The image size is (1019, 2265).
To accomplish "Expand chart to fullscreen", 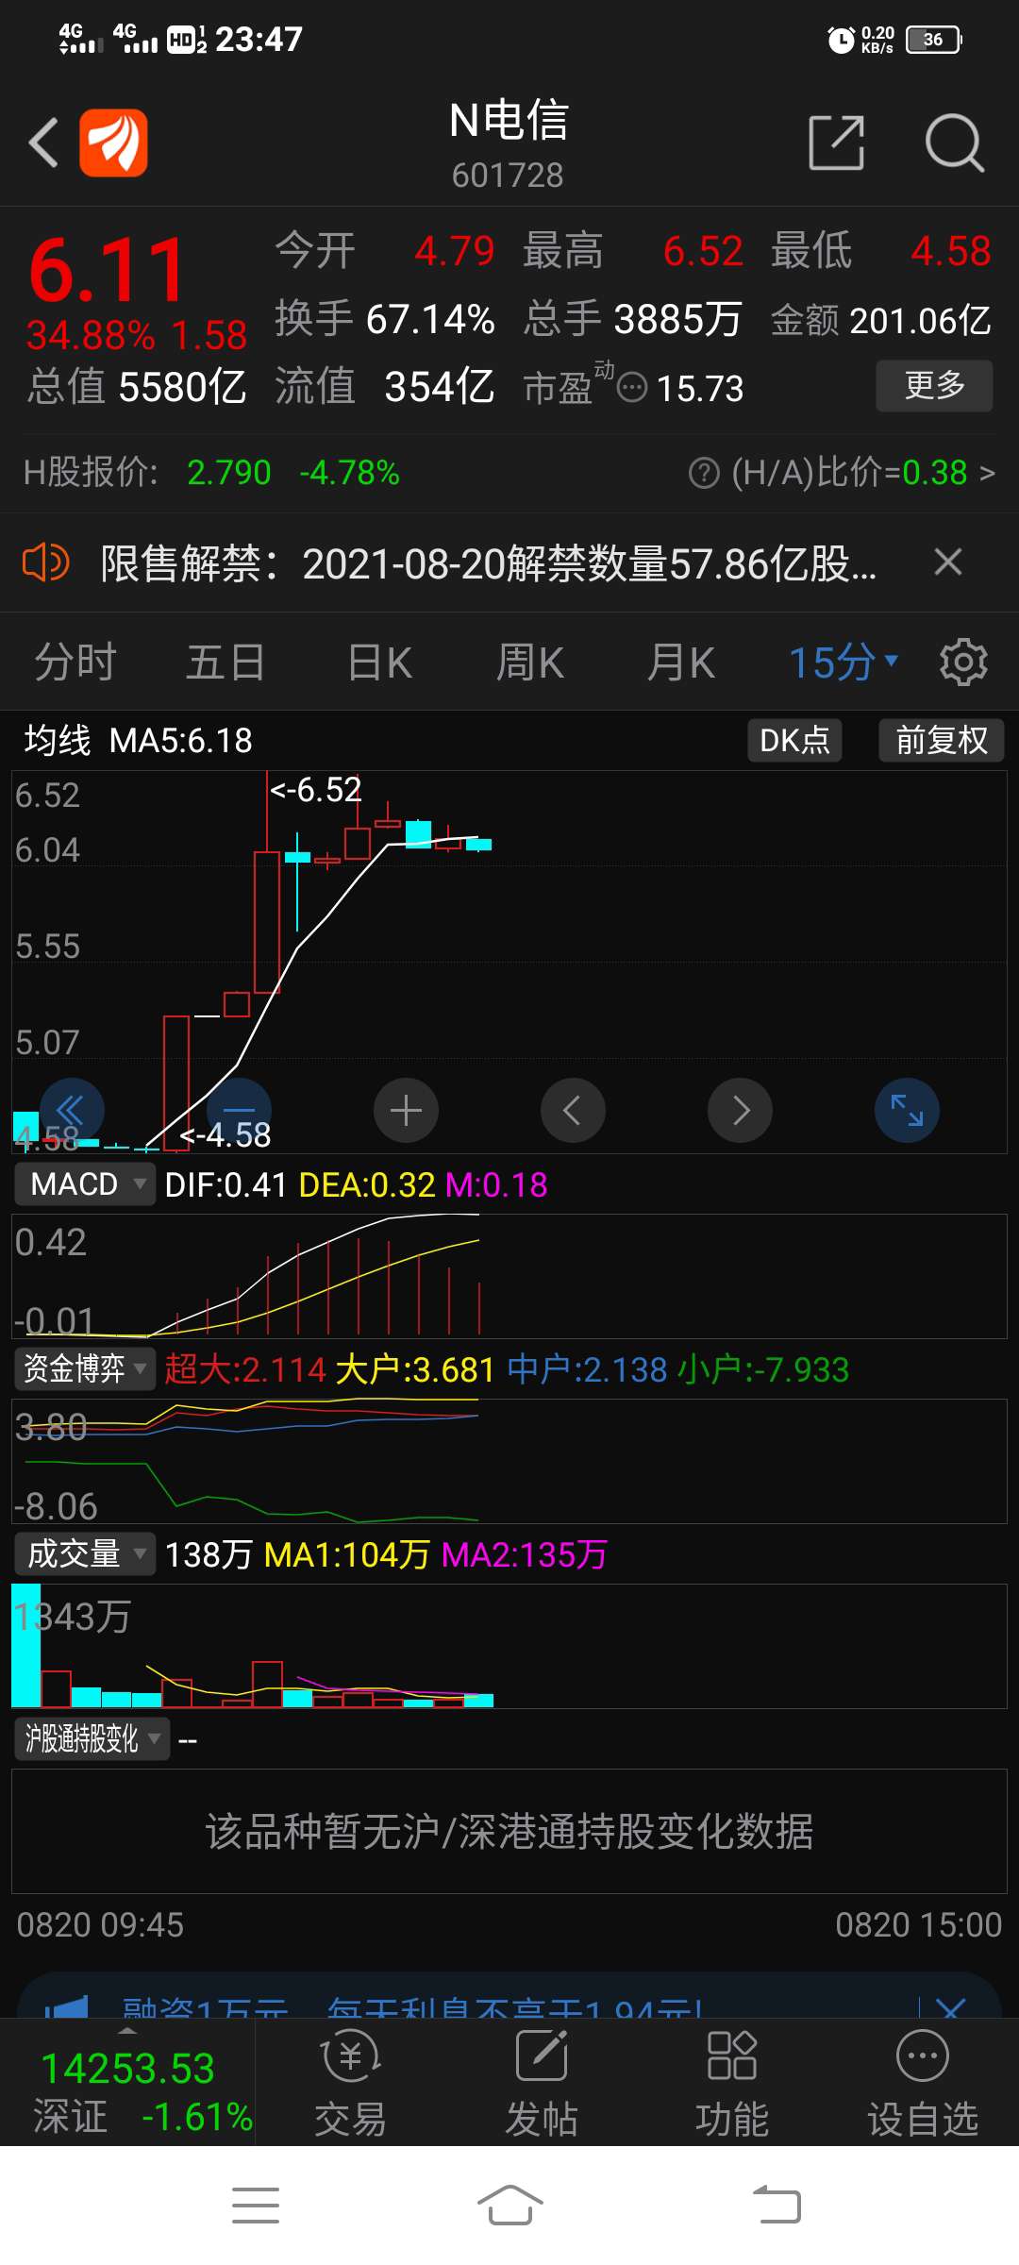I will [907, 1110].
